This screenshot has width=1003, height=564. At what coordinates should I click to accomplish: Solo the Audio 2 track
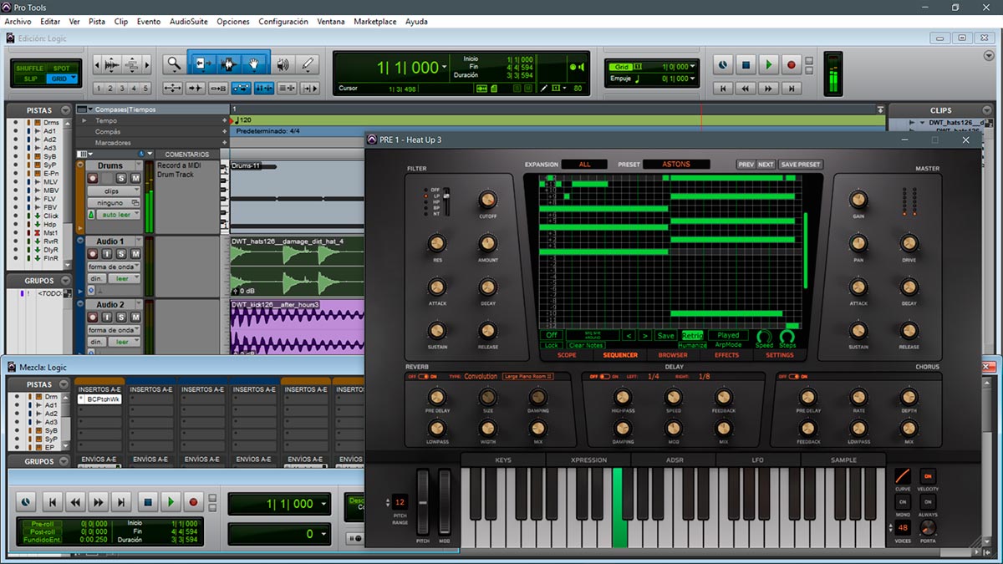click(x=122, y=318)
